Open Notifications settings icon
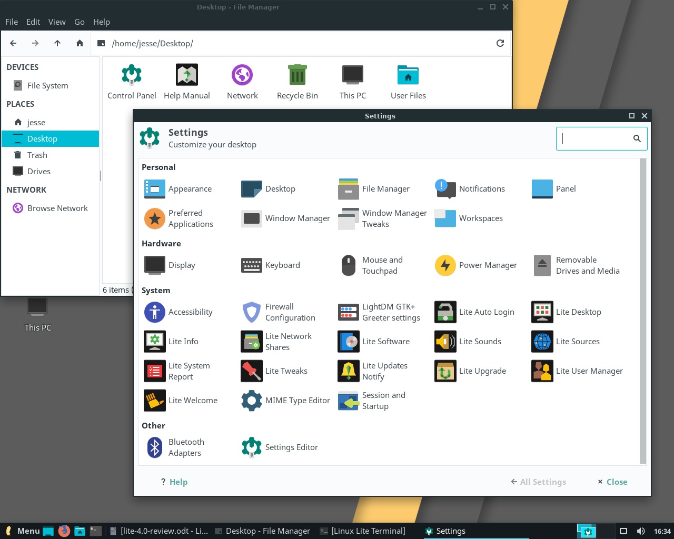 [x=445, y=189]
